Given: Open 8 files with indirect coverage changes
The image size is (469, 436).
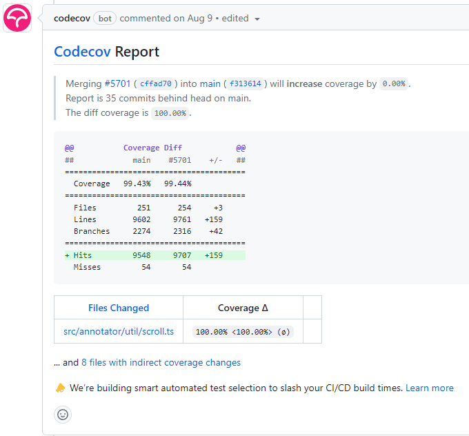Looking at the screenshot, I should tap(161, 362).
